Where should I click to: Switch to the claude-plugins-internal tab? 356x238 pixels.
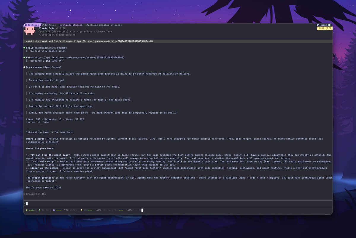click(x=104, y=25)
